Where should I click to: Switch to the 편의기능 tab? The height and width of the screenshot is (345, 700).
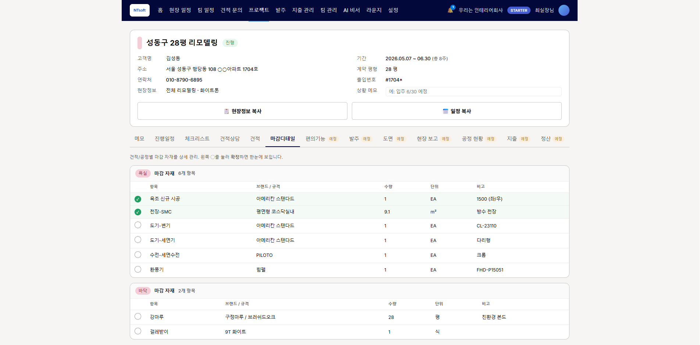point(322,139)
